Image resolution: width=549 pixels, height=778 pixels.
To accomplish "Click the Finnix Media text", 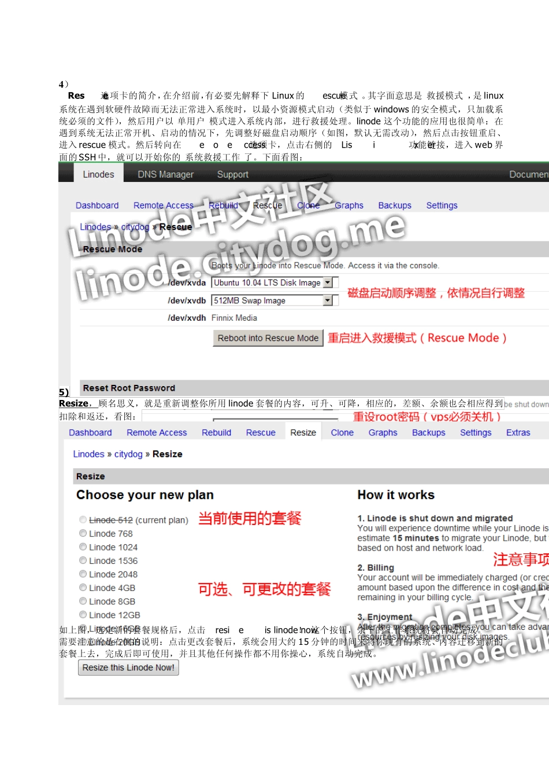I will click(234, 318).
